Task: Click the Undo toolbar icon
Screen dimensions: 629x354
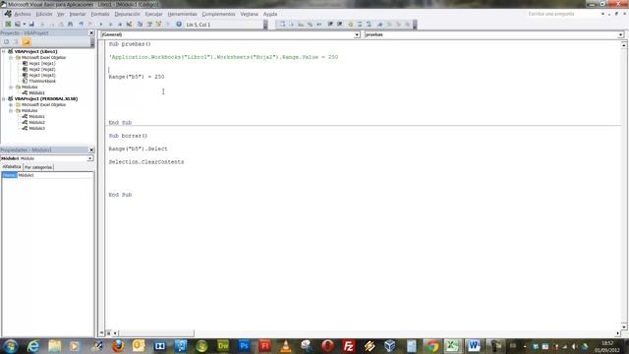Action: (x=81, y=24)
